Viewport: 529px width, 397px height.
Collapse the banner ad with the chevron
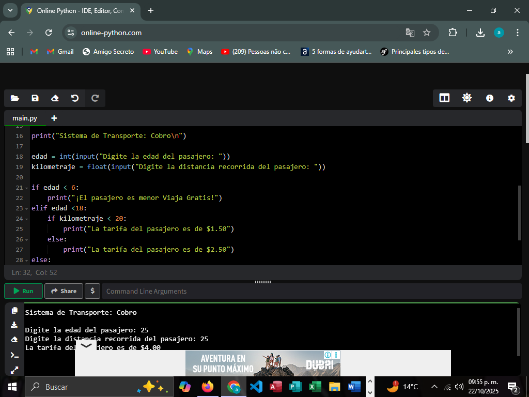[86, 345]
